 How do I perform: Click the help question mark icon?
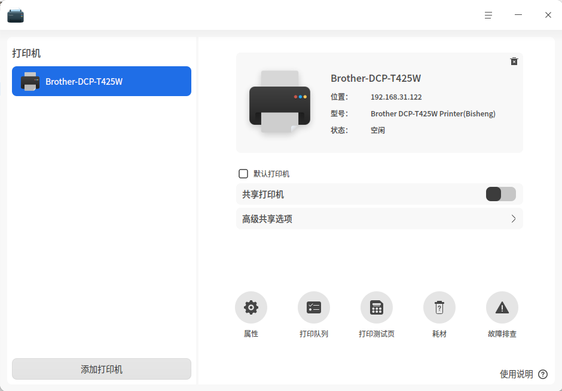pyautogui.click(x=543, y=374)
